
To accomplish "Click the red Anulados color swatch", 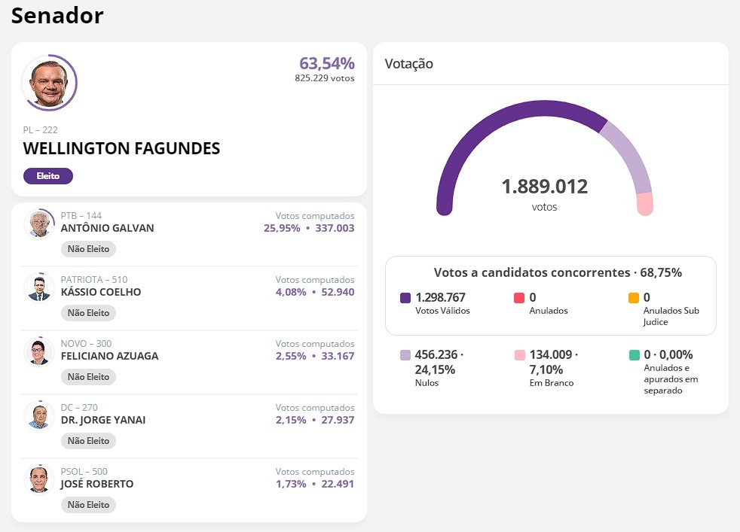I will point(519,298).
